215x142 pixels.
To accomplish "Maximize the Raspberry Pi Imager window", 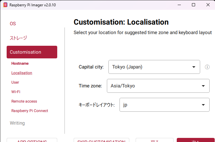I will click(193, 5).
